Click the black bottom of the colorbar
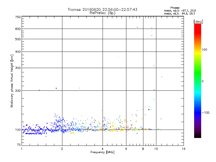216x162 pixels. 198,136
